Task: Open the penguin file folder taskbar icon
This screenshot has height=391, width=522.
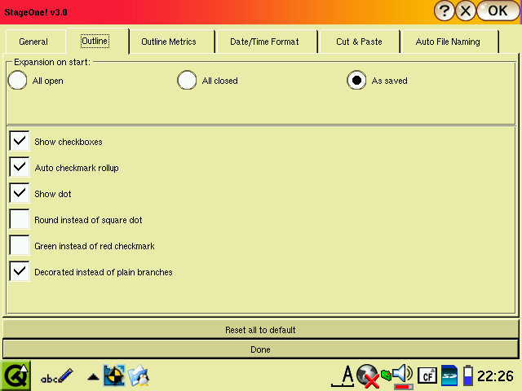Action: (139, 376)
